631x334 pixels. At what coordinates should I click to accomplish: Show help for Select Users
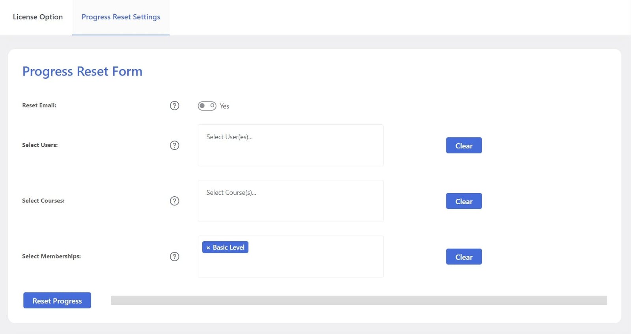(174, 145)
